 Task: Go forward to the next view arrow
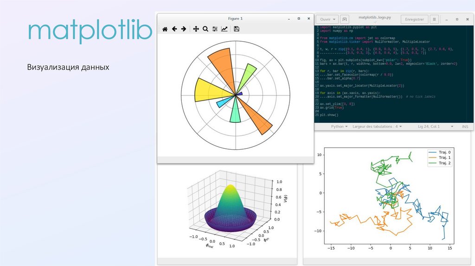(x=184, y=29)
